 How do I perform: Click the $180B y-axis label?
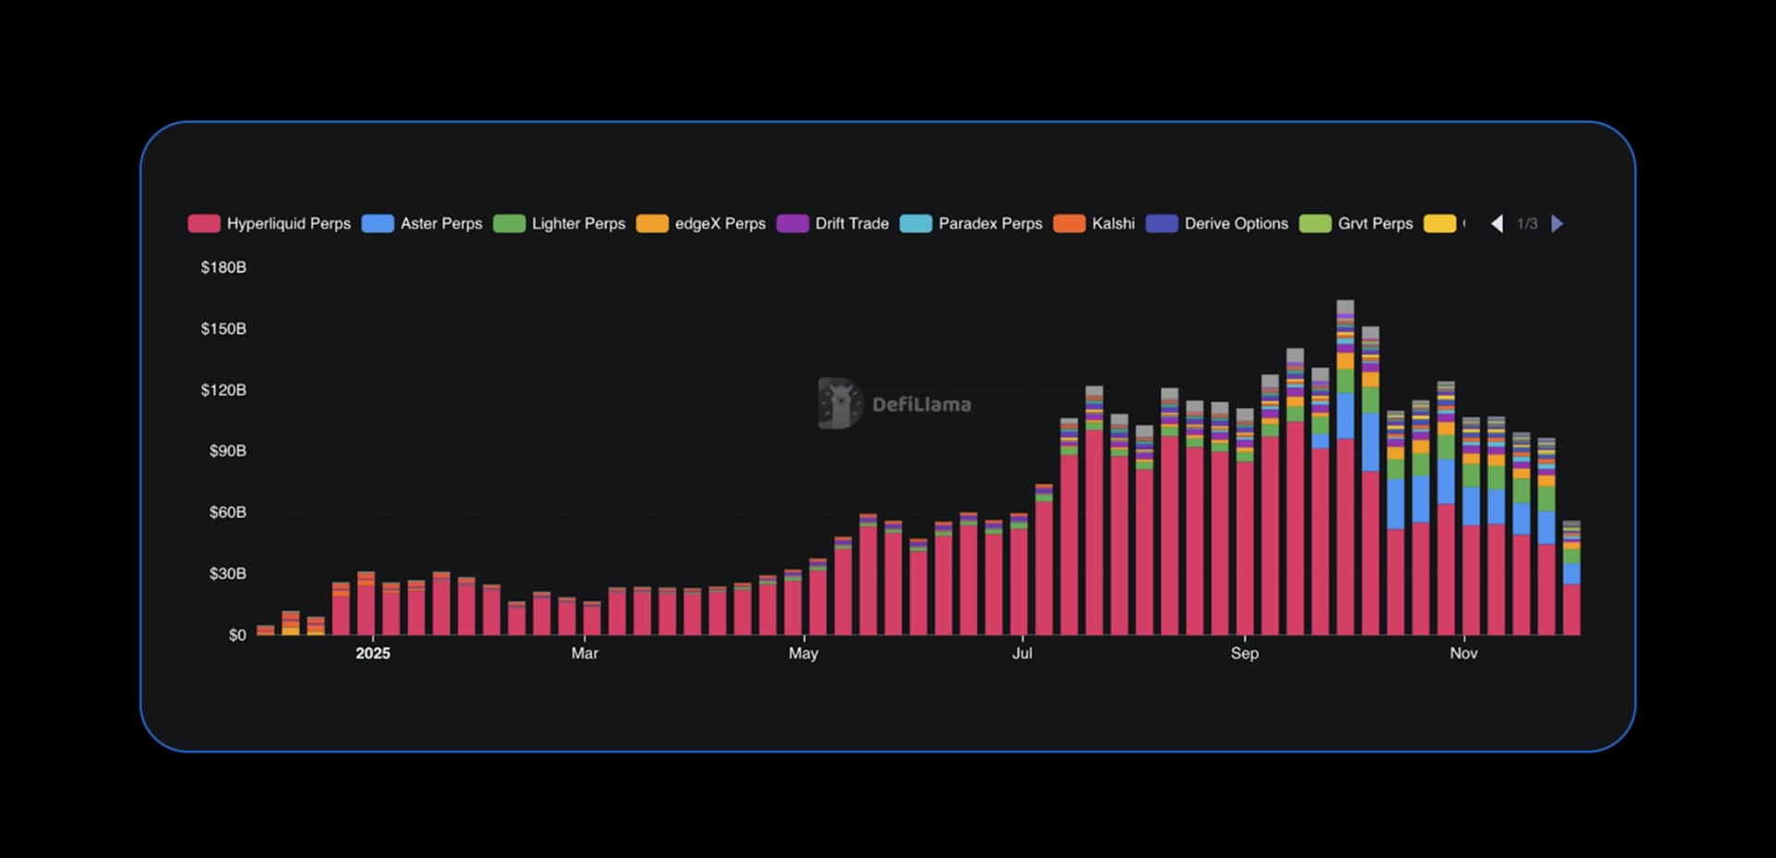click(x=222, y=267)
